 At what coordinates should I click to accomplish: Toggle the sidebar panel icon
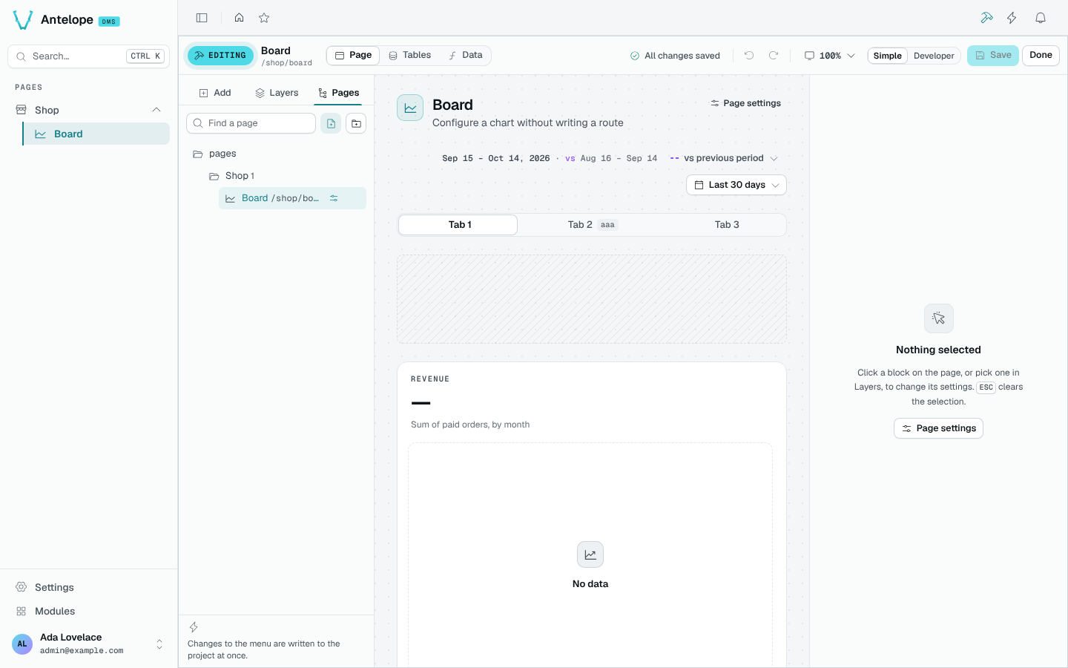[202, 18]
